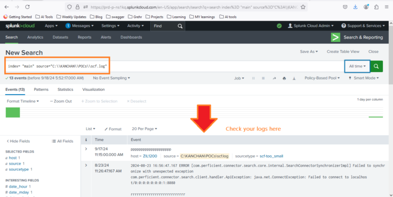Click the Close search button
The image size is (393, 197).
373,52
